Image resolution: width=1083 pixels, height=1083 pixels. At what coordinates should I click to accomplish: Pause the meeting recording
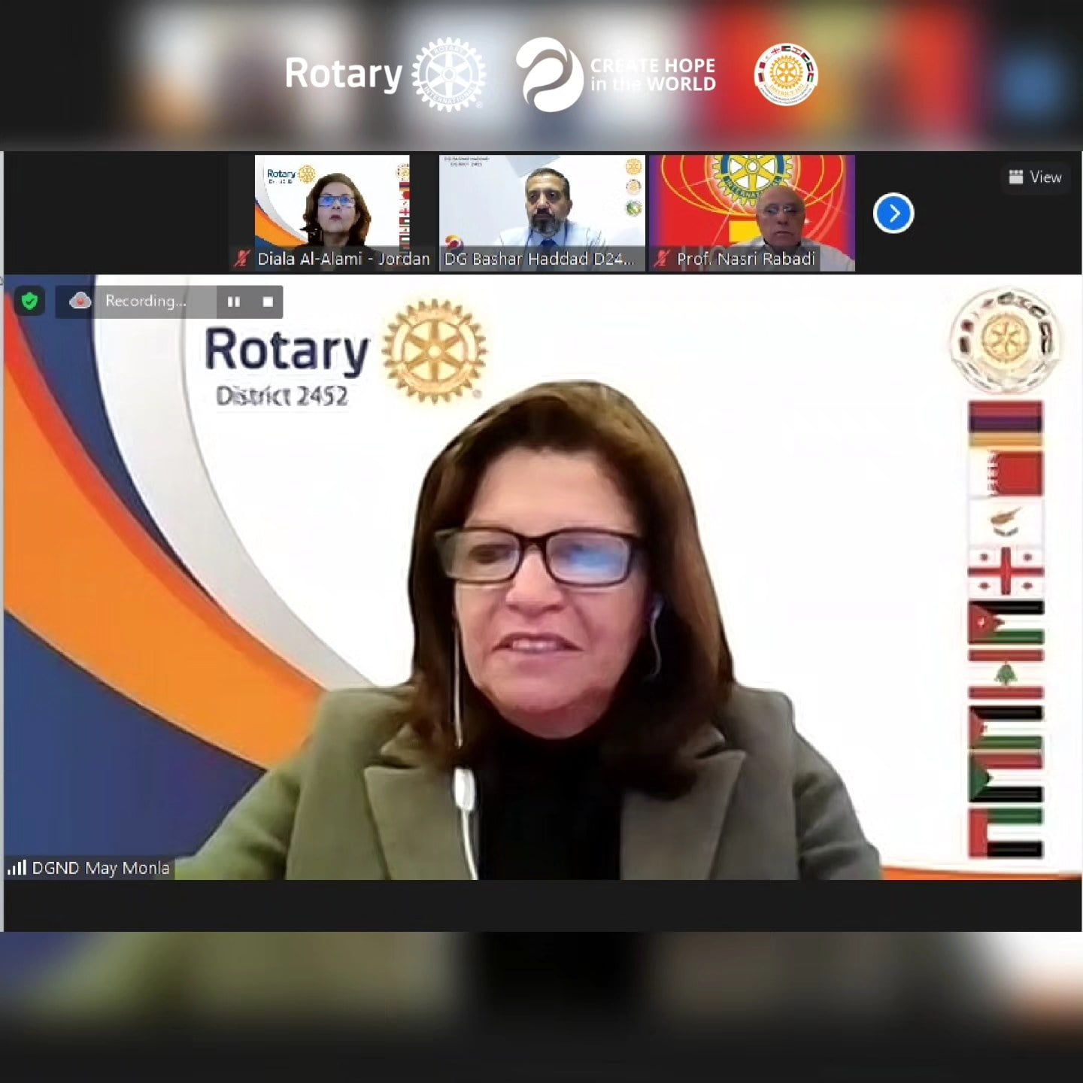pyautogui.click(x=234, y=302)
